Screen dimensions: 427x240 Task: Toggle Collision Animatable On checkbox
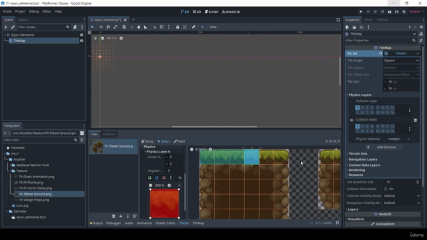(386, 189)
